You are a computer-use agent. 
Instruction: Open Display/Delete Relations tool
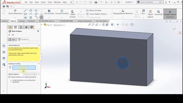point(123,12)
